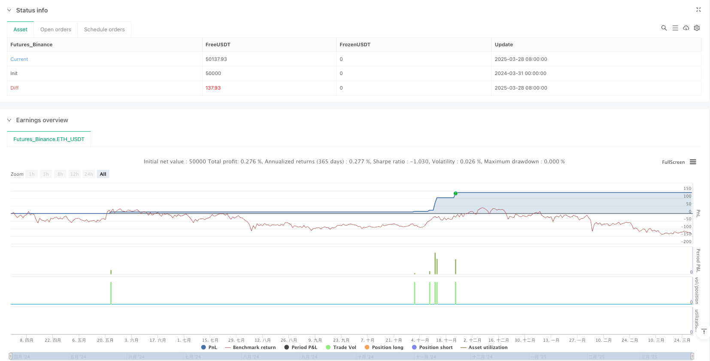The height and width of the screenshot is (361, 710).
Task: Select the 8h zoom button
Action: 60,174
